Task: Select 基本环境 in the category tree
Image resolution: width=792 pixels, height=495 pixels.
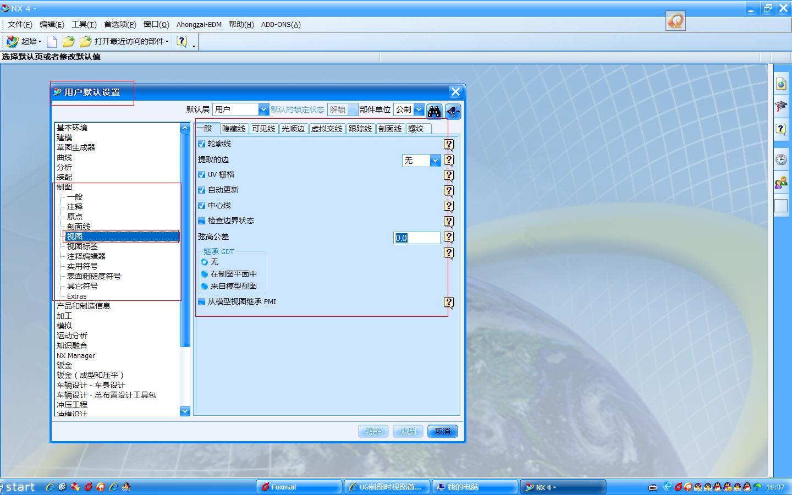Action: click(72, 128)
